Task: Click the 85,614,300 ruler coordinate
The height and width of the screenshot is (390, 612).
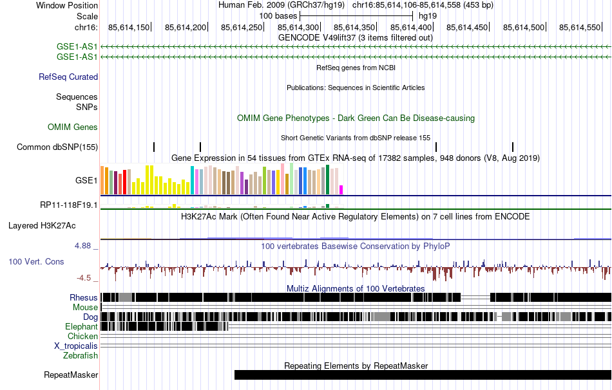Action: tap(298, 27)
